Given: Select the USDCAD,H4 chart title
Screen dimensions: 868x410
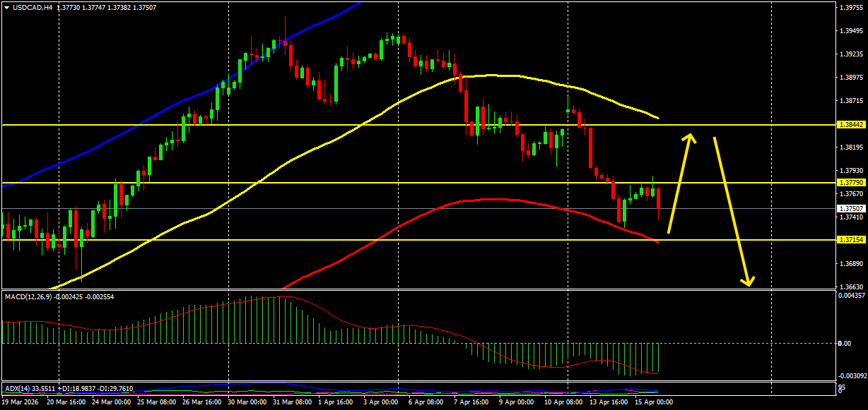Looking at the screenshot, I should coord(33,7).
